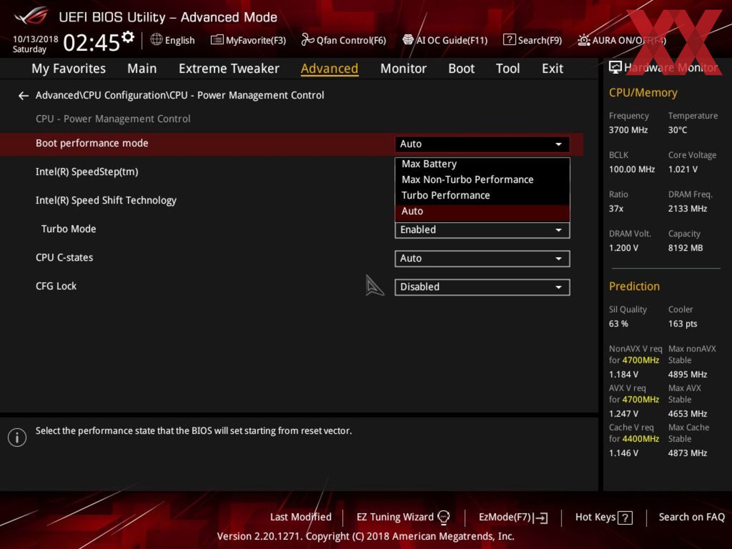Open Hot Keys help
Screen dimensions: 732x549
click(603, 517)
